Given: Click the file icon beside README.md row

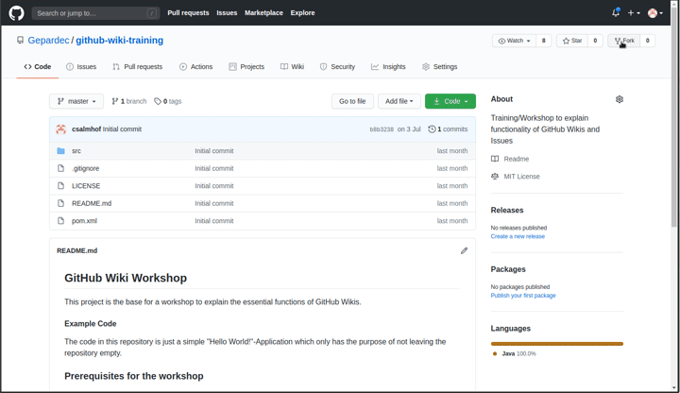Looking at the screenshot, I should pyautogui.click(x=60, y=203).
